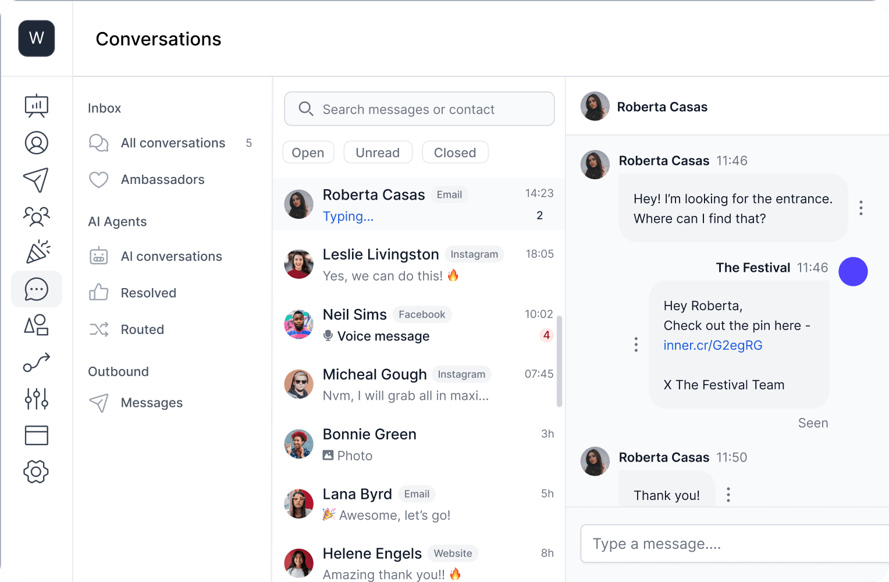Open options menu next to Thank you message
This screenshot has height=582, width=889.
[728, 495]
